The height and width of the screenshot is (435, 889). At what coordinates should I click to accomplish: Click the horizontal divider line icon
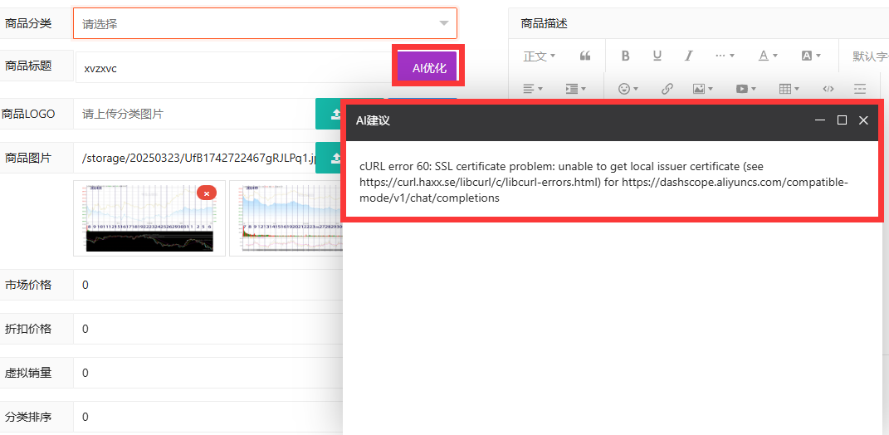click(860, 88)
